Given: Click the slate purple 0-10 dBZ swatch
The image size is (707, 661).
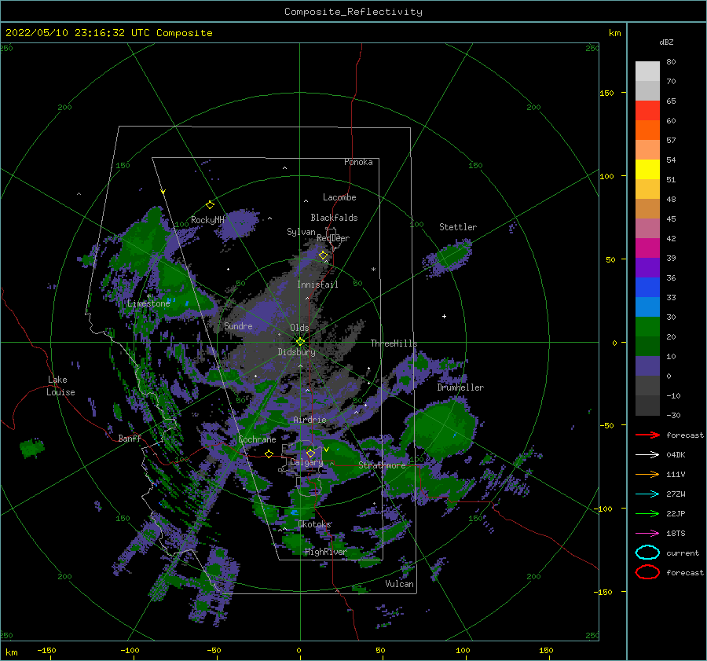Looking at the screenshot, I should pos(647,365).
